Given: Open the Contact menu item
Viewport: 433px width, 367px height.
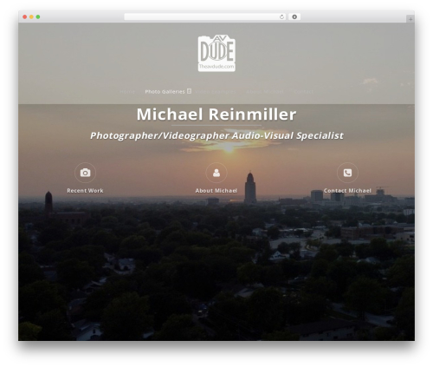Looking at the screenshot, I should coord(303,92).
